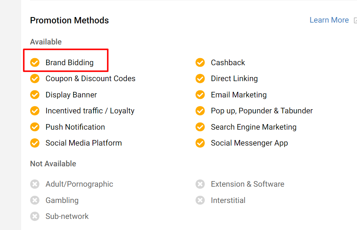Click the external link icon beside Learn More
Image resolution: width=357 pixels, height=230 pixels.
[x=355, y=21]
